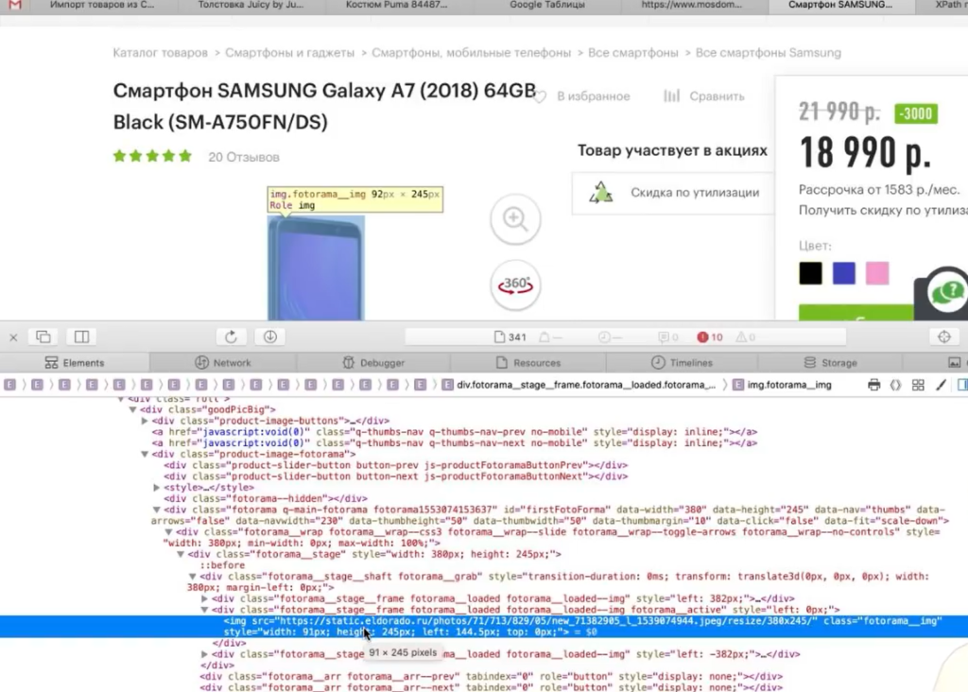Image resolution: width=968 pixels, height=692 pixels.
Task: Dock the inspector to side of window
Action: click(82, 337)
